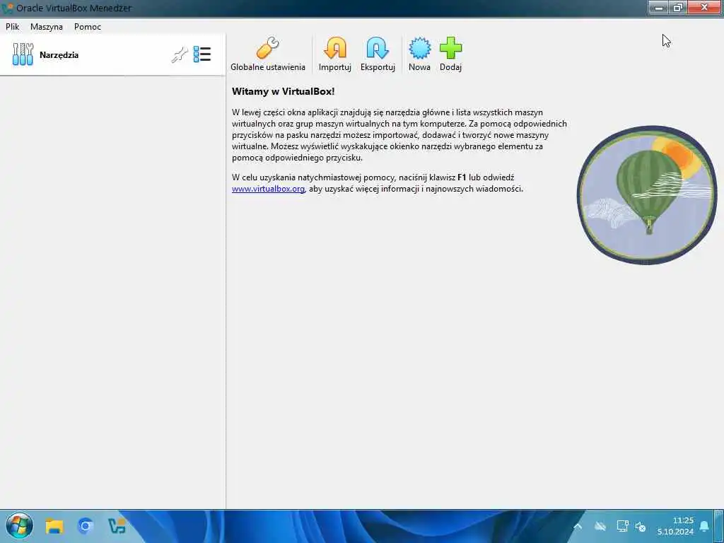Pin the Narzędzia tools pane
Viewport: 724px width, 543px height.
[180, 55]
